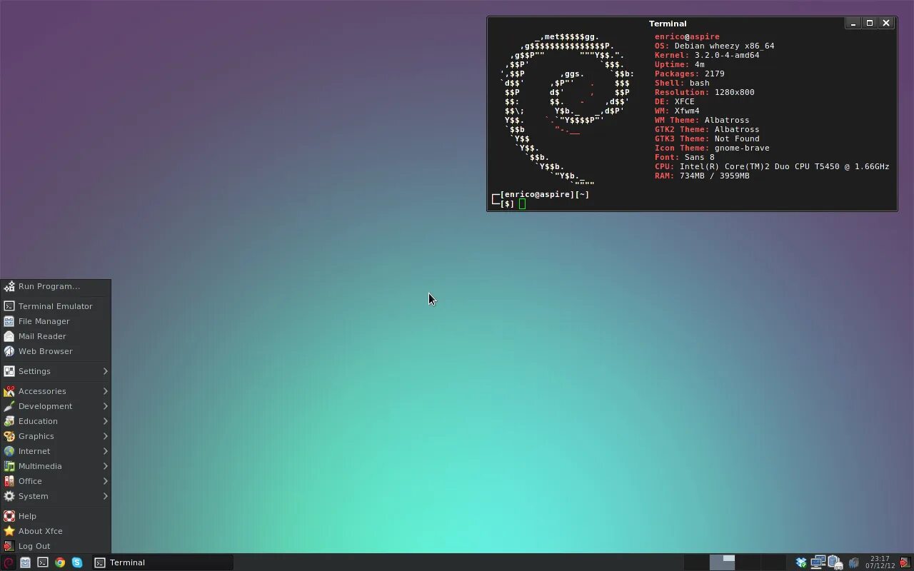Expand the Settings submenu
This screenshot has height=571, width=914.
pyautogui.click(x=56, y=371)
